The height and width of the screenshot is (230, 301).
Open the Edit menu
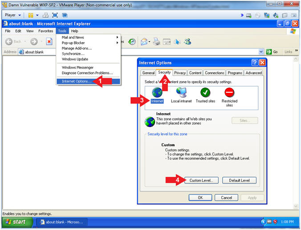[18, 31]
